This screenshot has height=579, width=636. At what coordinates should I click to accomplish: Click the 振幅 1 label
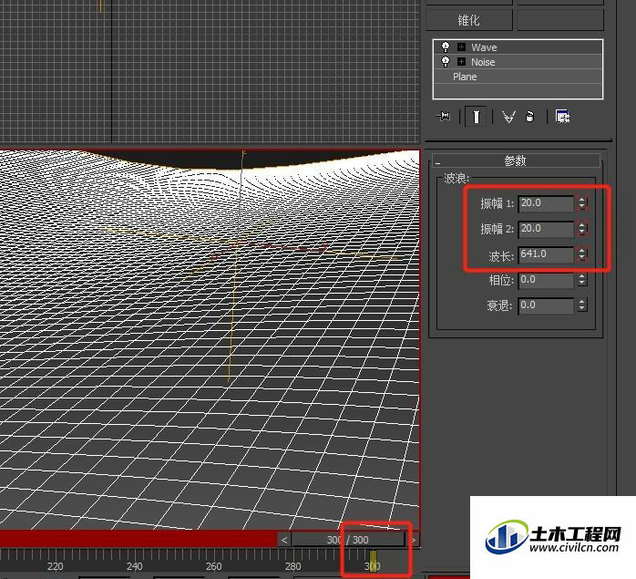[x=498, y=203]
